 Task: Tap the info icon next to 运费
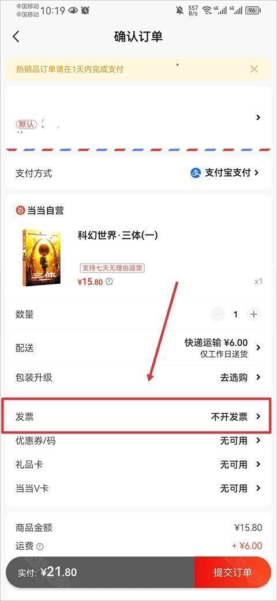tap(40, 547)
